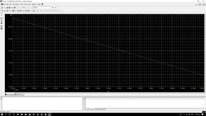Click the Cursor Previous Transition icon
206x116 pixels.
(x=58, y=11)
